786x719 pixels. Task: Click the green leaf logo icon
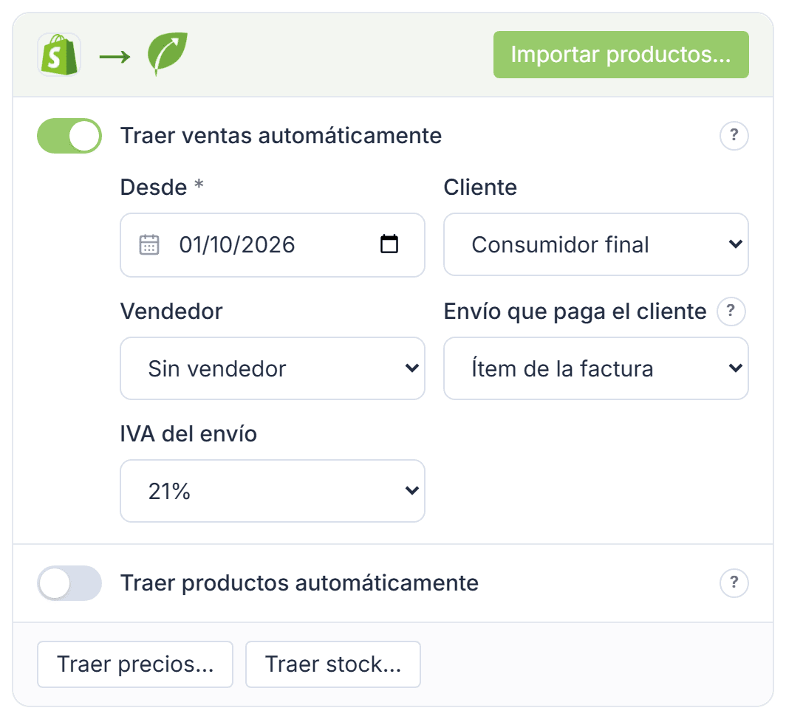coord(168,54)
